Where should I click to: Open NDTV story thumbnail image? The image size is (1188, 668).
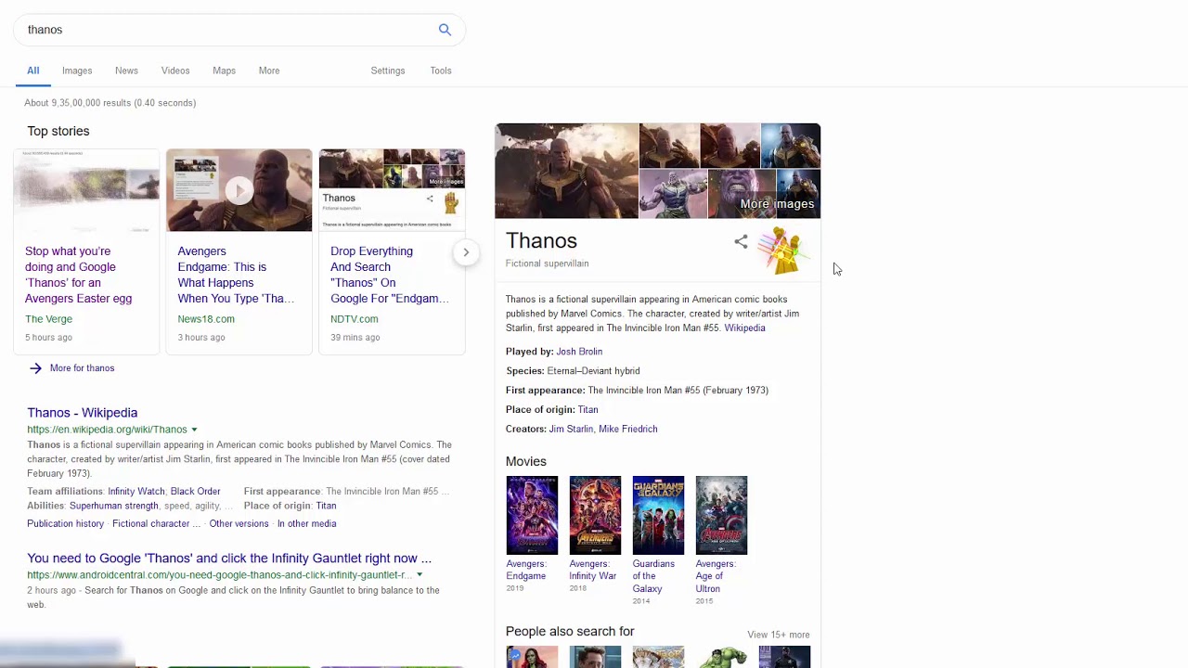[x=392, y=190]
